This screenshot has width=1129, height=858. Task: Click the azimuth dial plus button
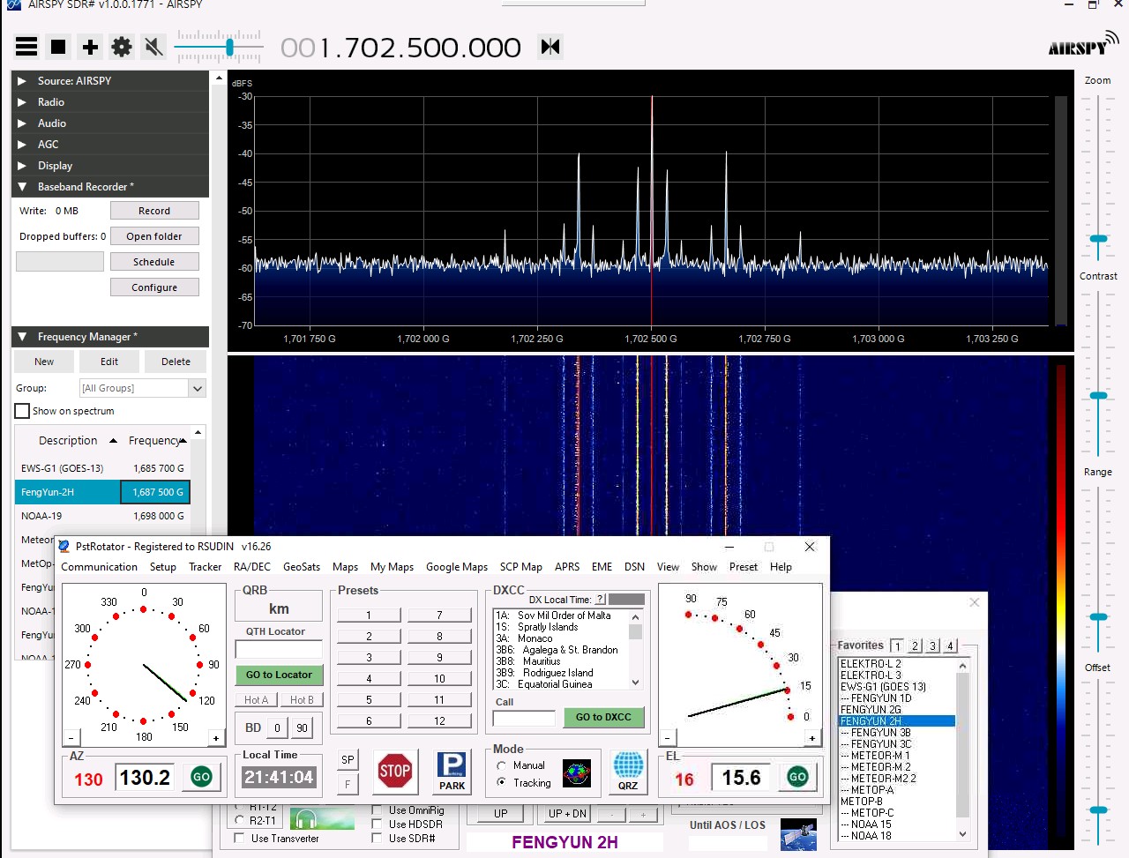coord(215,737)
